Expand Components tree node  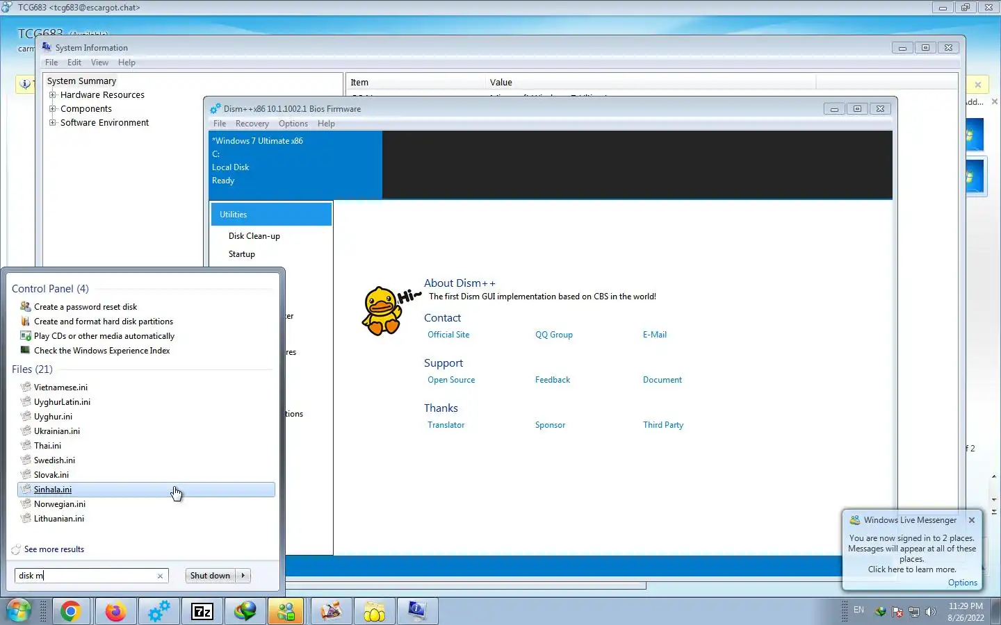point(52,109)
